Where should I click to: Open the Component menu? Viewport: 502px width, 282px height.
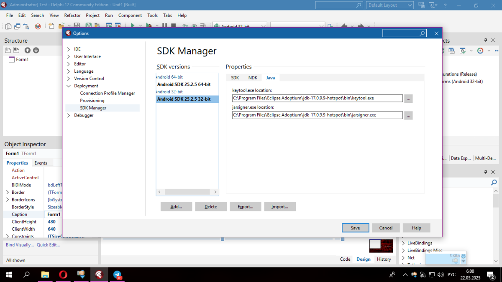point(130,15)
